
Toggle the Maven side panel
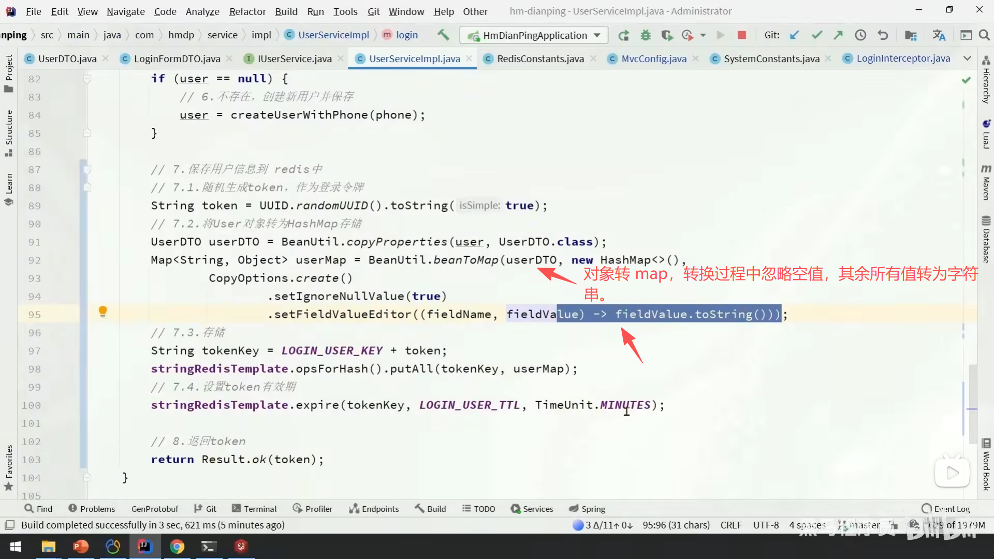986,182
